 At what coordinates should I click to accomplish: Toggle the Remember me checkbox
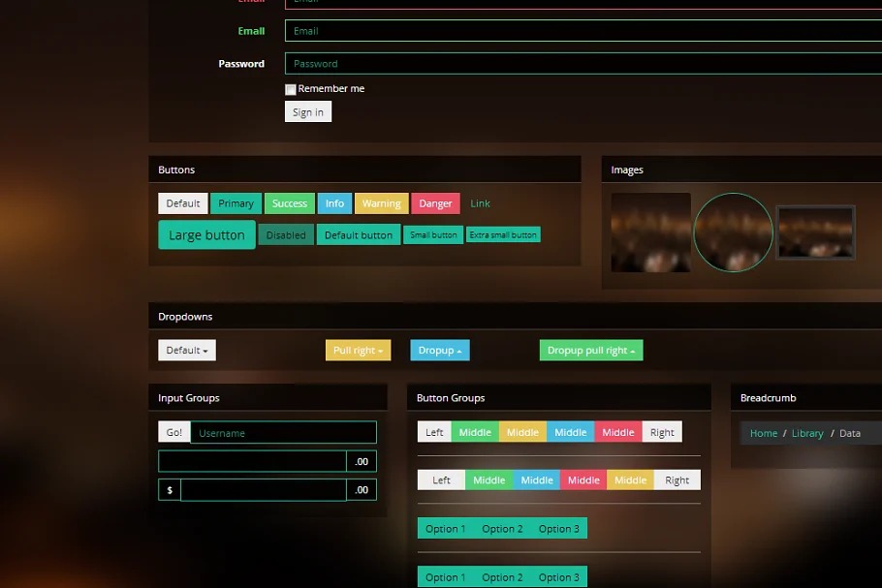click(291, 89)
